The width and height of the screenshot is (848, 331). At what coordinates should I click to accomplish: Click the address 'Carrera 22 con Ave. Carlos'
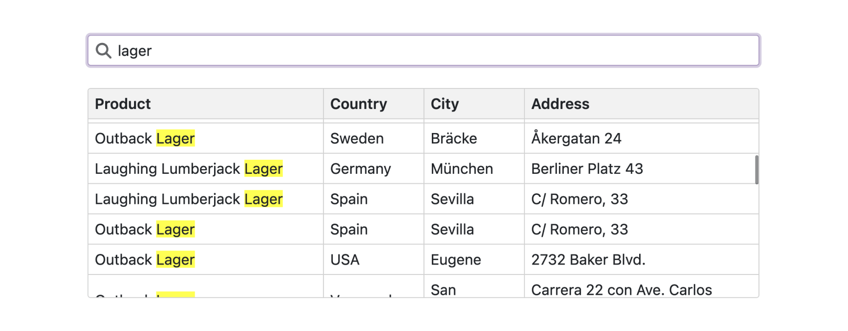tap(621, 290)
